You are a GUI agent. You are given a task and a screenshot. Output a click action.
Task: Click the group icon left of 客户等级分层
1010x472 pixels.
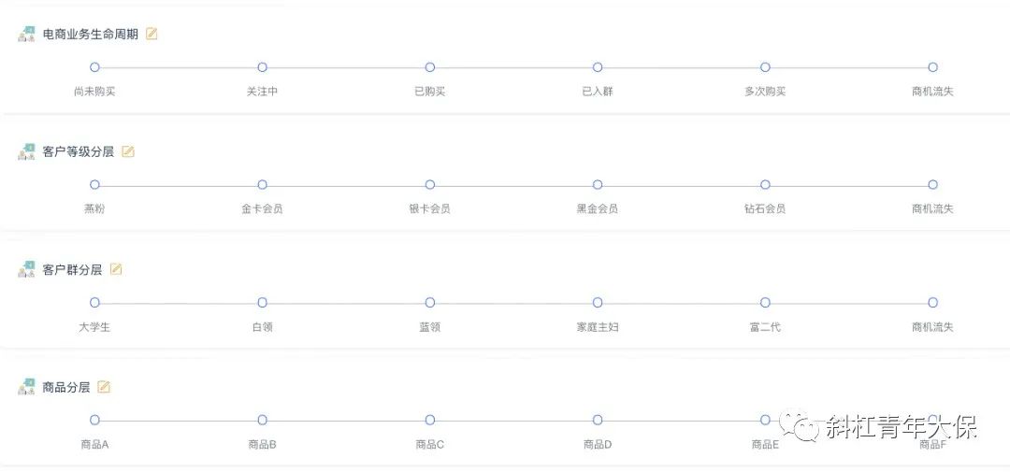click(x=26, y=152)
